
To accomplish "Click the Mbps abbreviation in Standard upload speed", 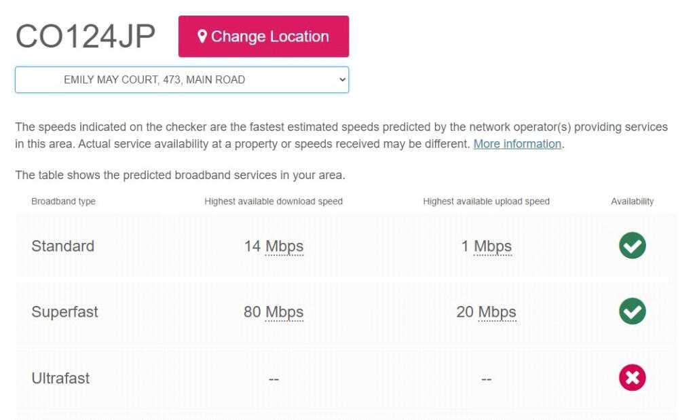I will tap(493, 246).
